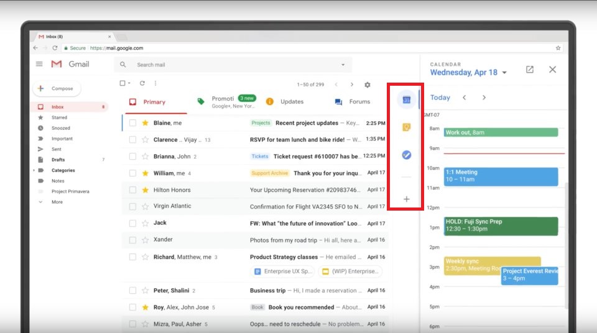Switch to the Primary tab
The height and width of the screenshot is (333, 597).
(154, 102)
